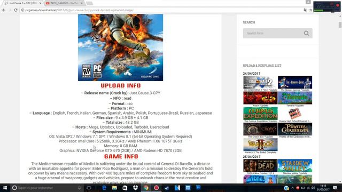Click the 'The Crow's Eye *Update' caption
342x192 pixels.
pos(260,137)
